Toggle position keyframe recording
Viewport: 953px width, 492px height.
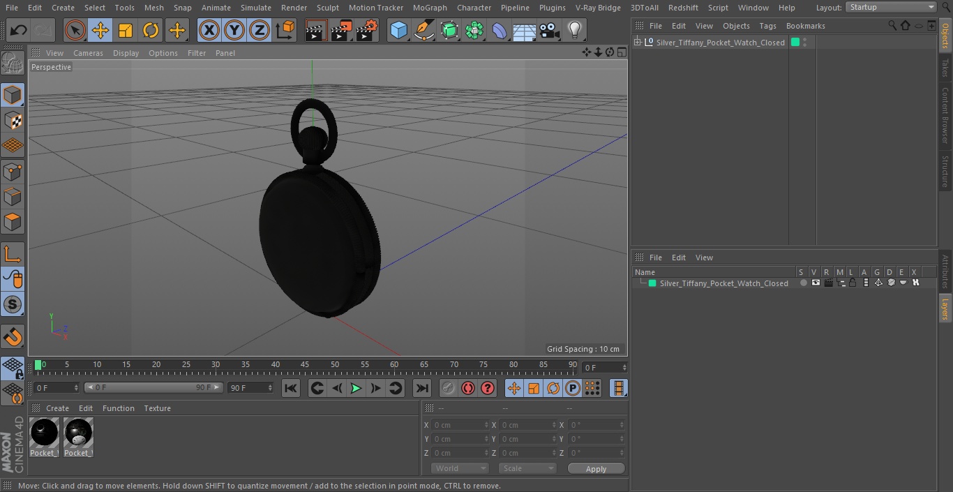coord(514,388)
